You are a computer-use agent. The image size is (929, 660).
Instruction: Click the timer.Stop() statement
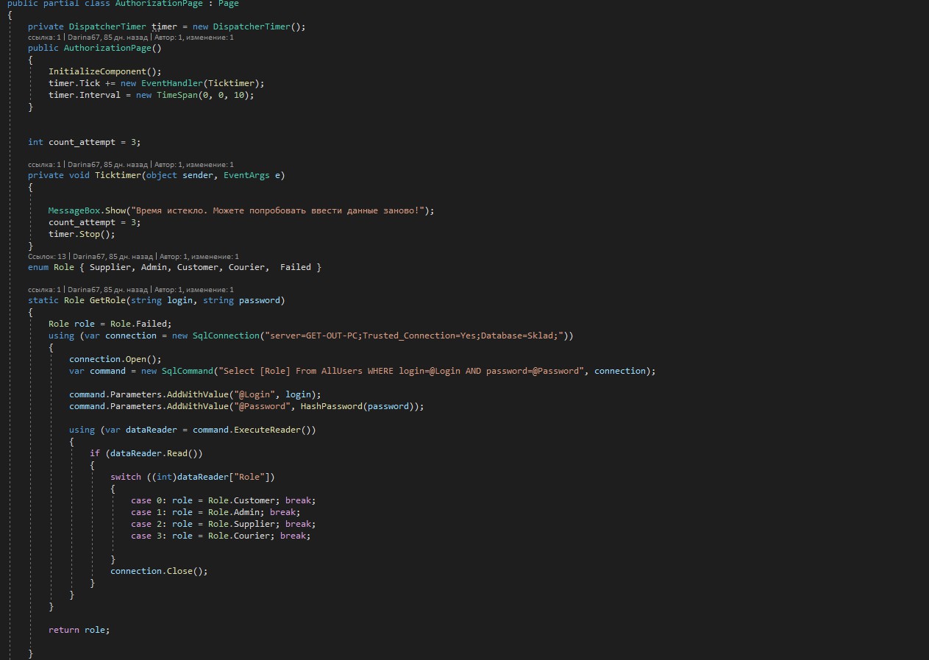click(x=82, y=234)
